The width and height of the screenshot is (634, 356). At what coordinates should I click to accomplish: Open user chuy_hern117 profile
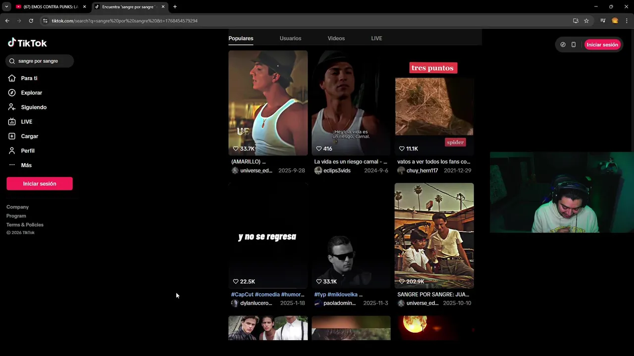point(422,171)
